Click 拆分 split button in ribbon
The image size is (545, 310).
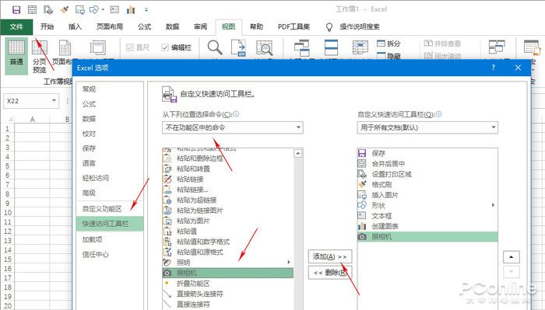pyautogui.click(x=389, y=44)
